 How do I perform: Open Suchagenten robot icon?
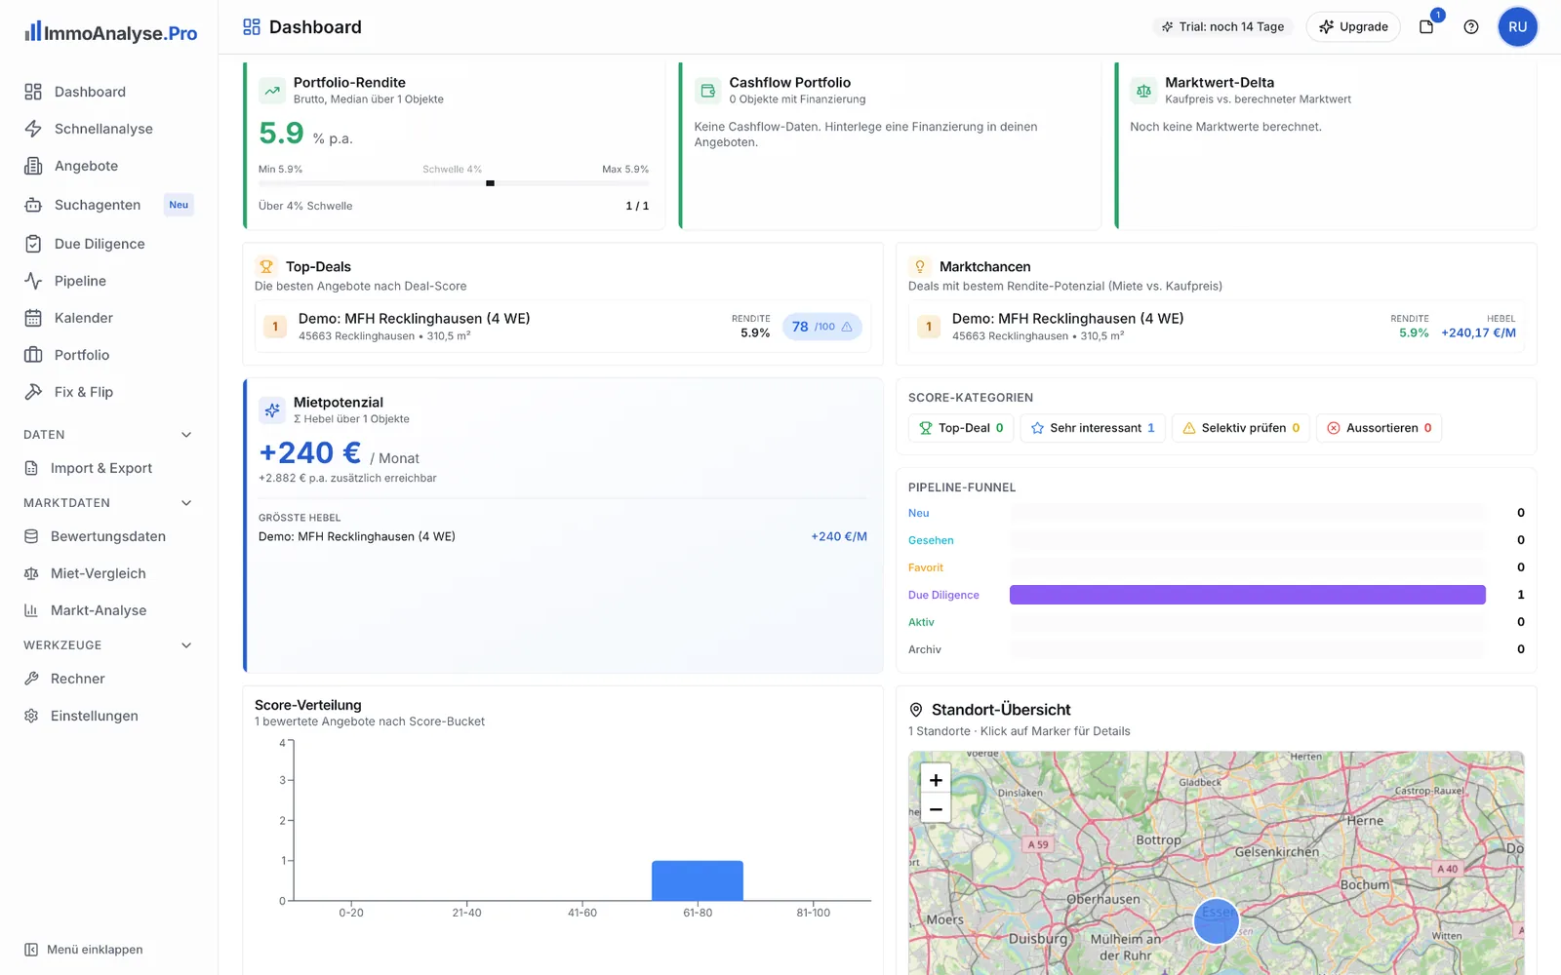(33, 205)
